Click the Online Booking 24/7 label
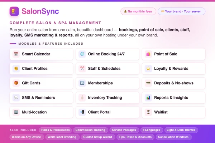This screenshot has width=215, height=143. coord(106,54)
